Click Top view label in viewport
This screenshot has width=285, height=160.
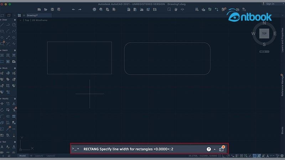click(x=27, y=20)
